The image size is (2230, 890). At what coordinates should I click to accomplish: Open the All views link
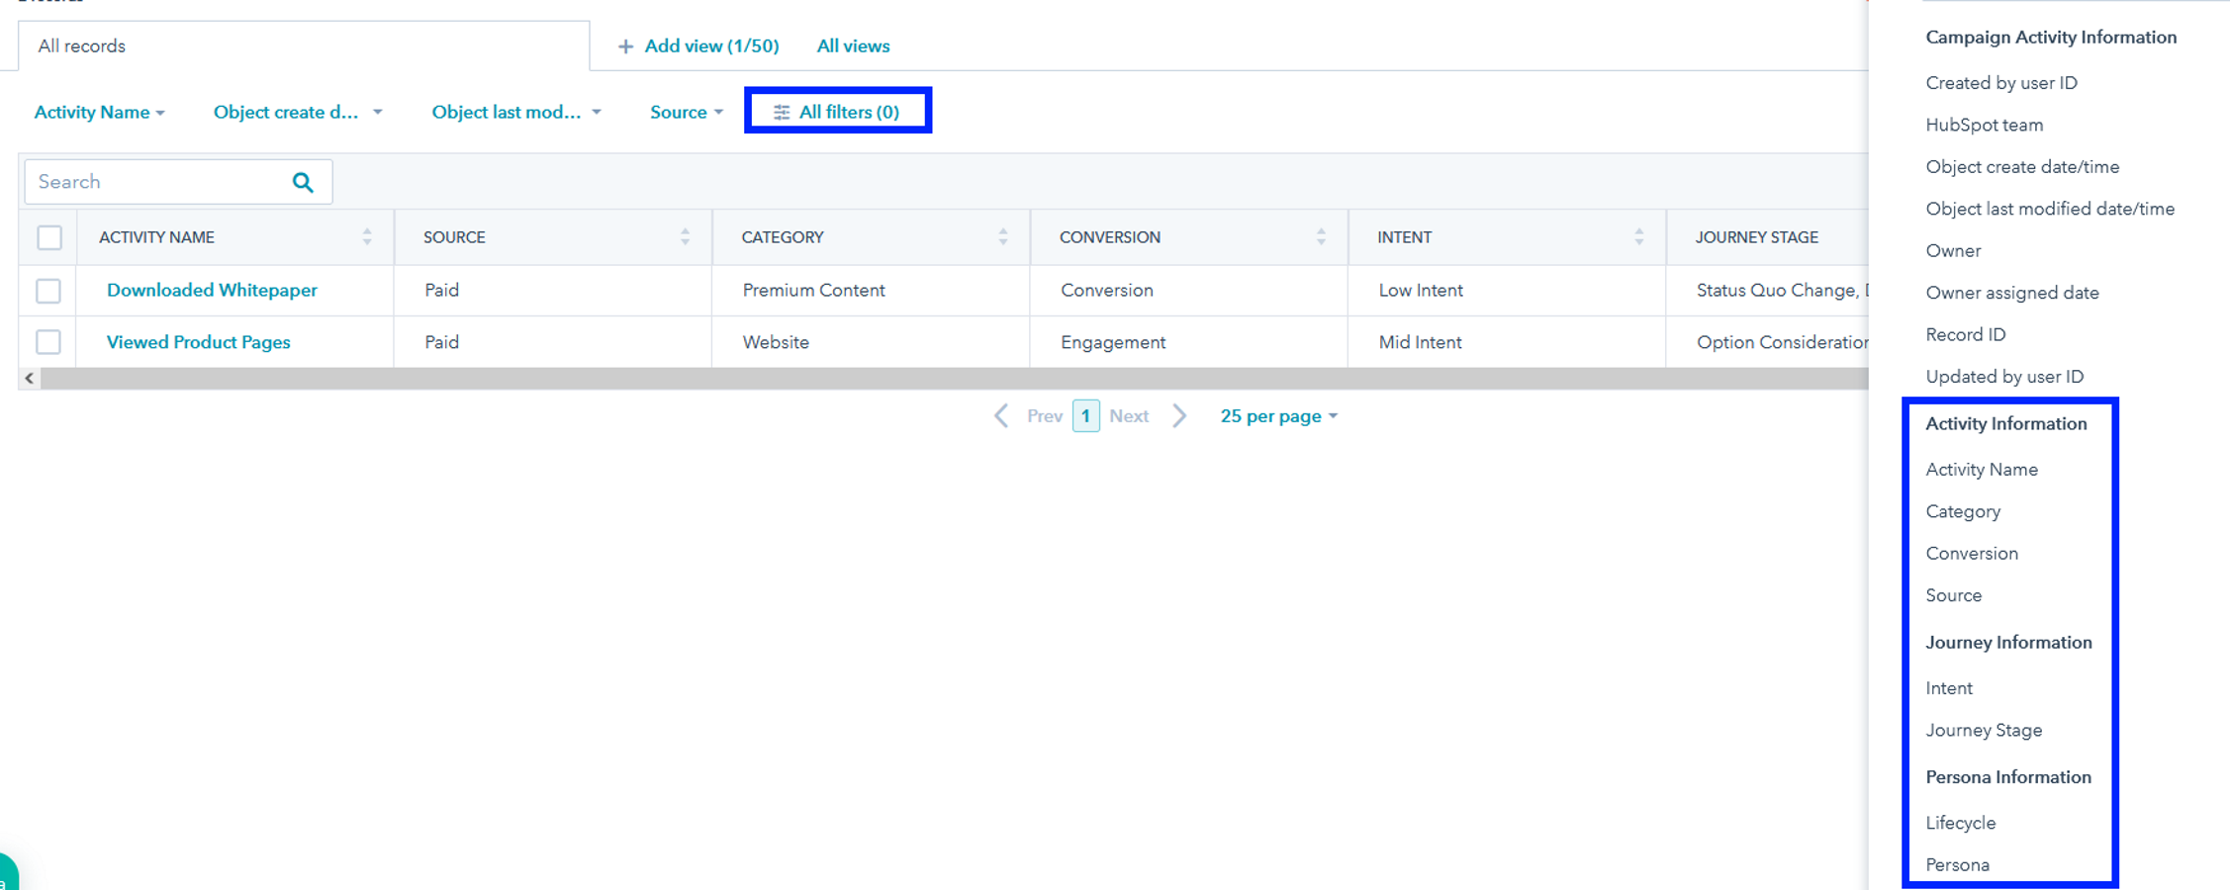click(853, 46)
